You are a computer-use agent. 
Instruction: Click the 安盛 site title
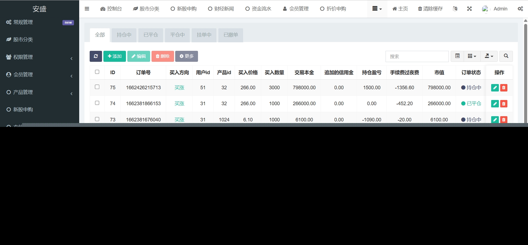click(39, 9)
